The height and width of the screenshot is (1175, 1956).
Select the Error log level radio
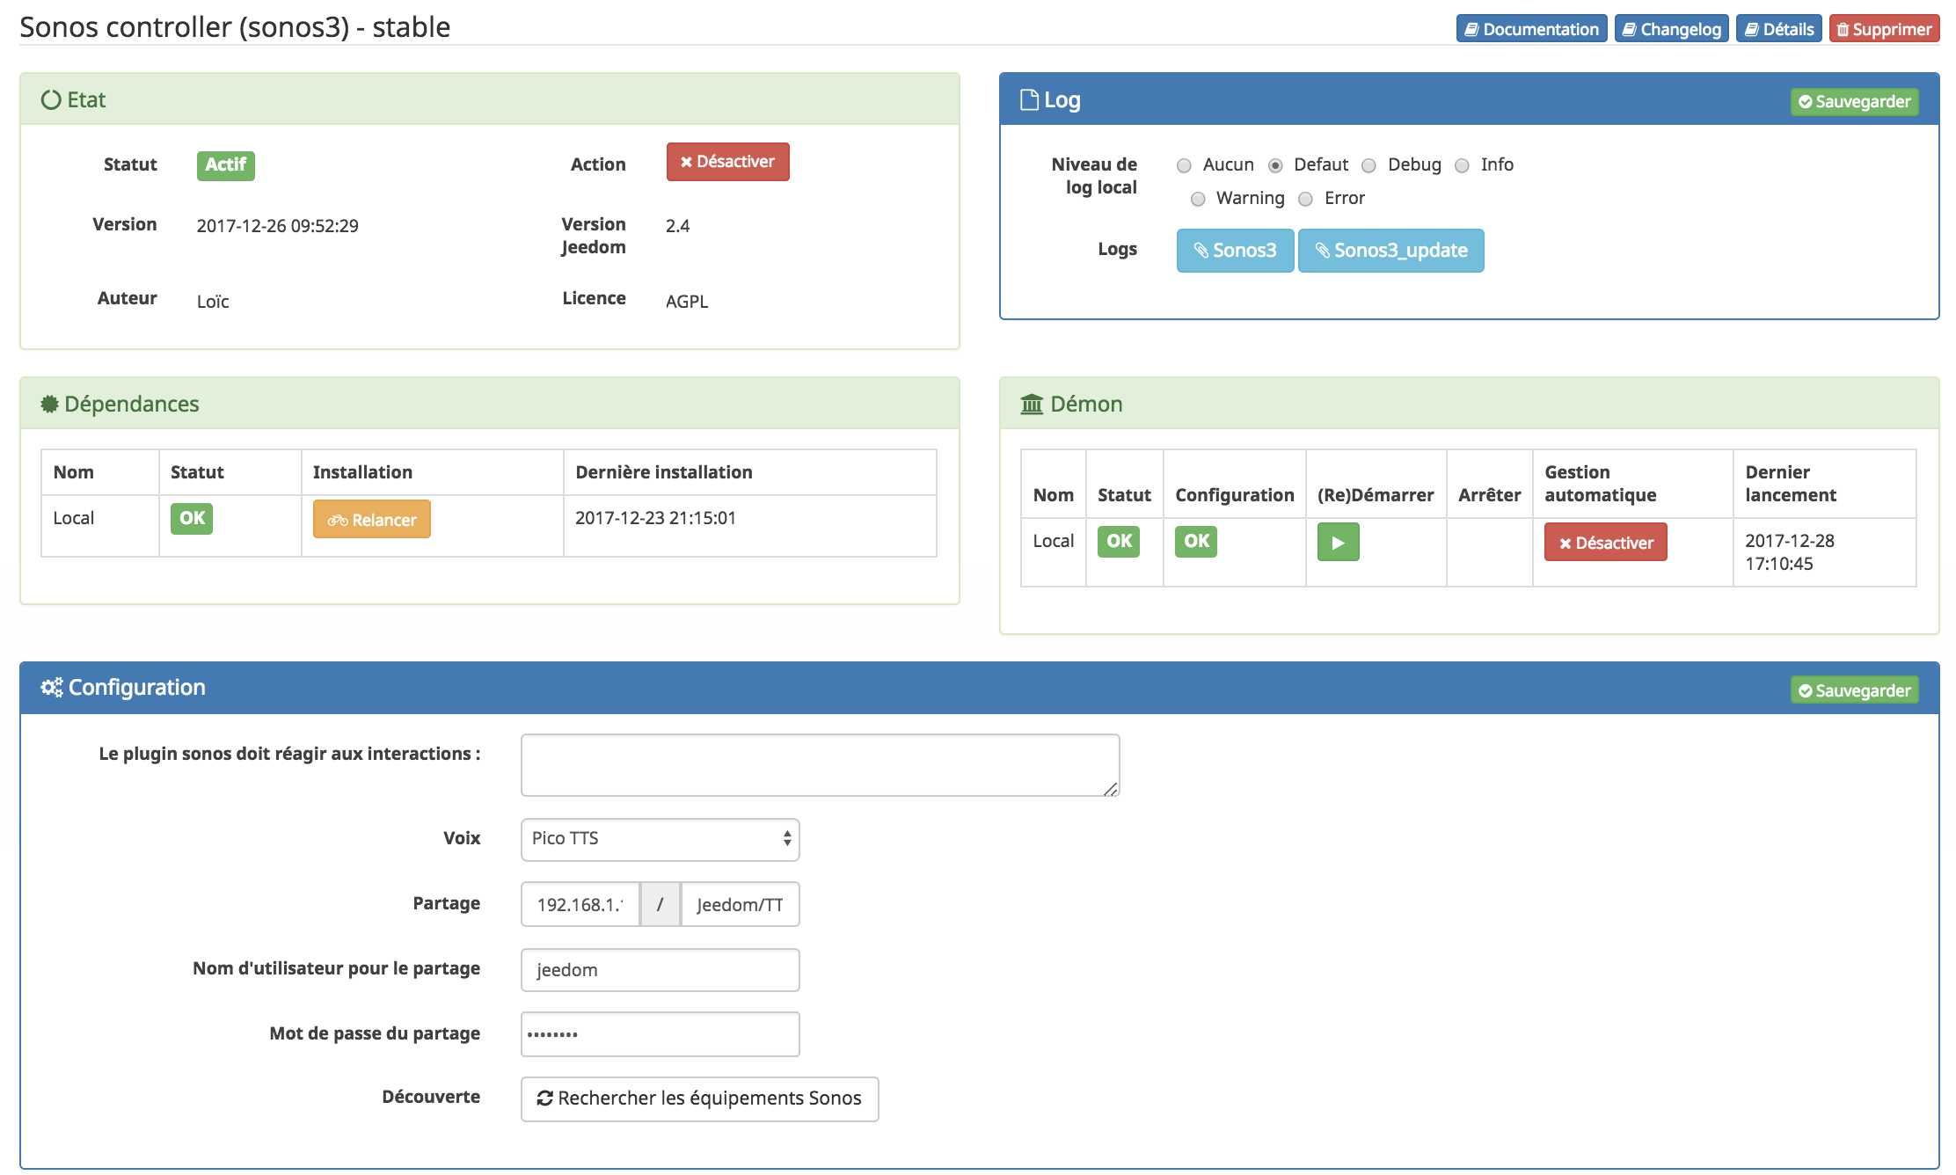tap(1305, 199)
